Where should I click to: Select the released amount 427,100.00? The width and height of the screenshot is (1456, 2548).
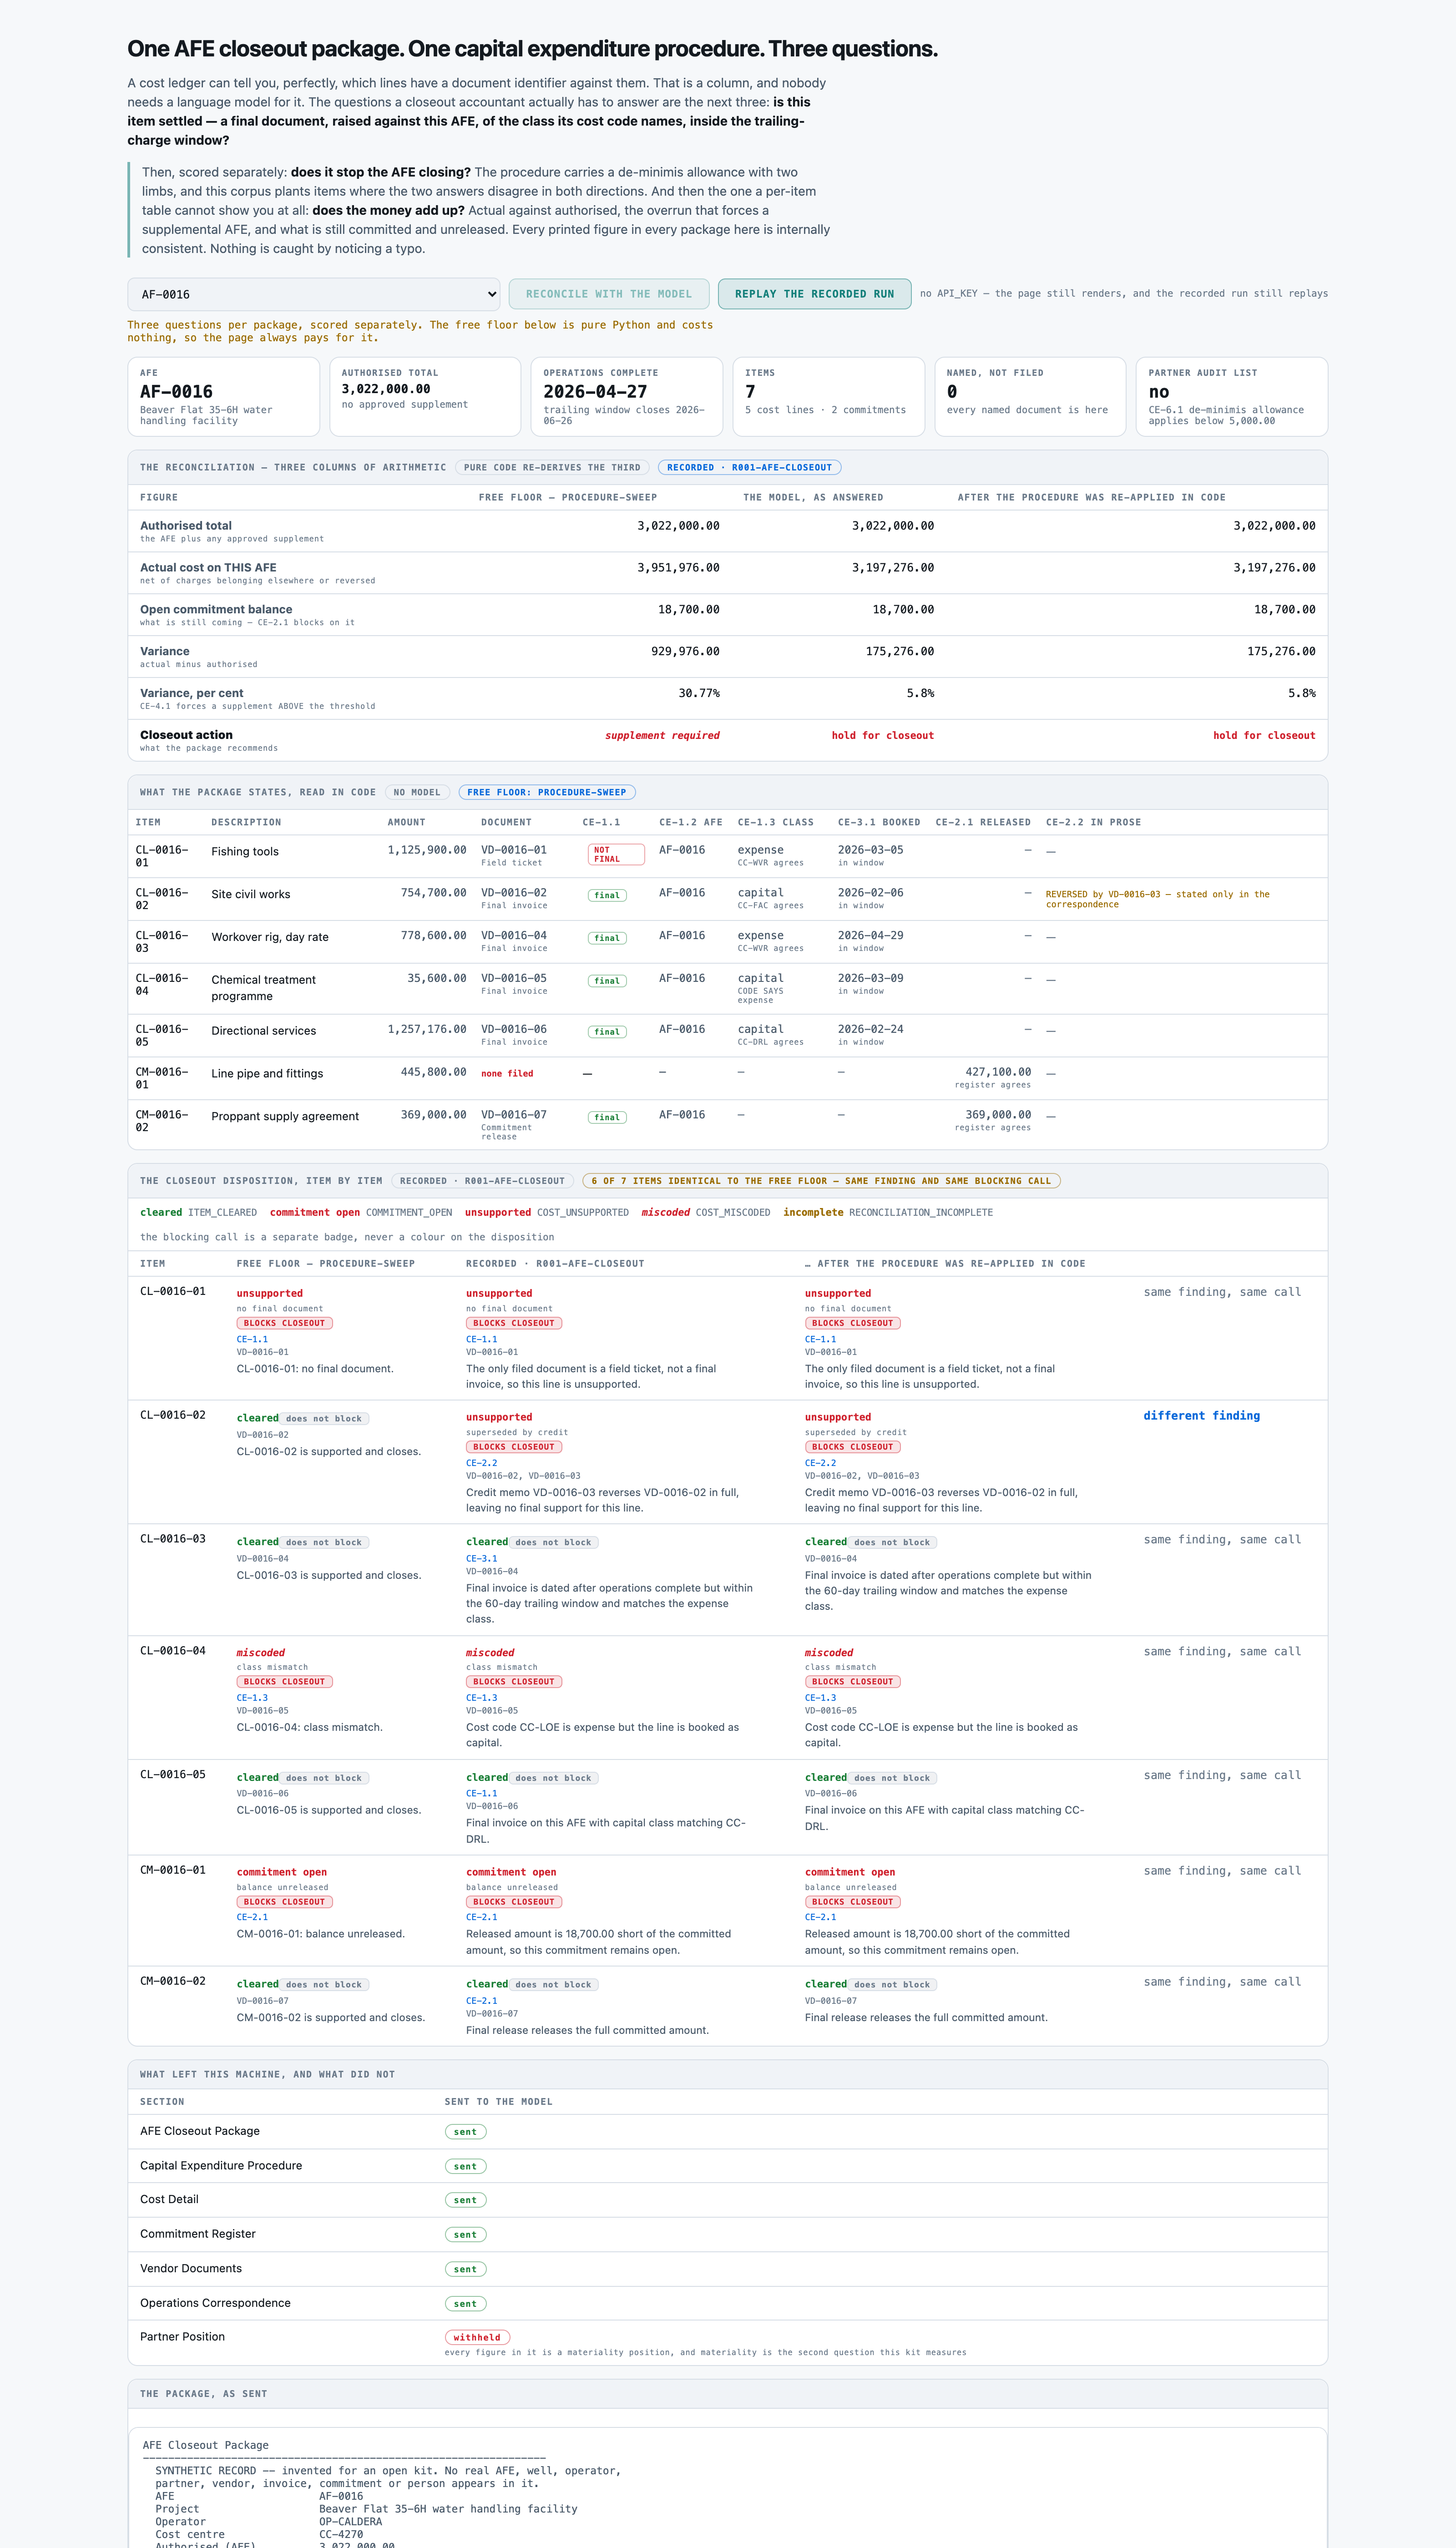(x=998, y=1072)
